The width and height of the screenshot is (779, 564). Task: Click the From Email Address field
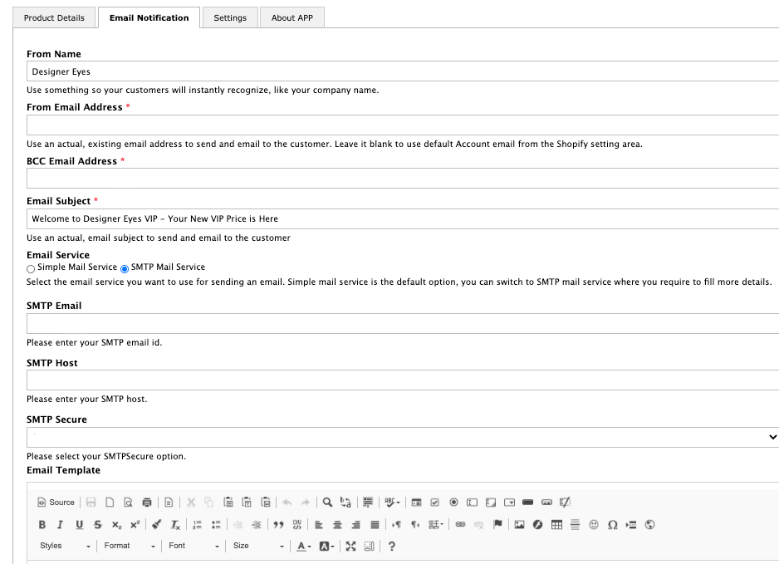[403, 125]
